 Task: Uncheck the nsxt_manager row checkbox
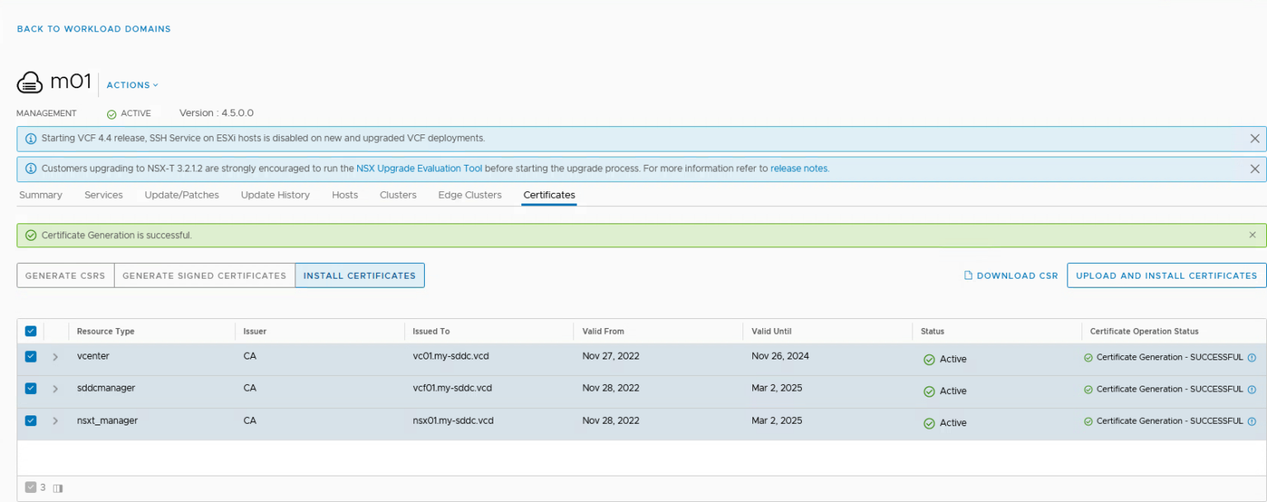(31, 420)
